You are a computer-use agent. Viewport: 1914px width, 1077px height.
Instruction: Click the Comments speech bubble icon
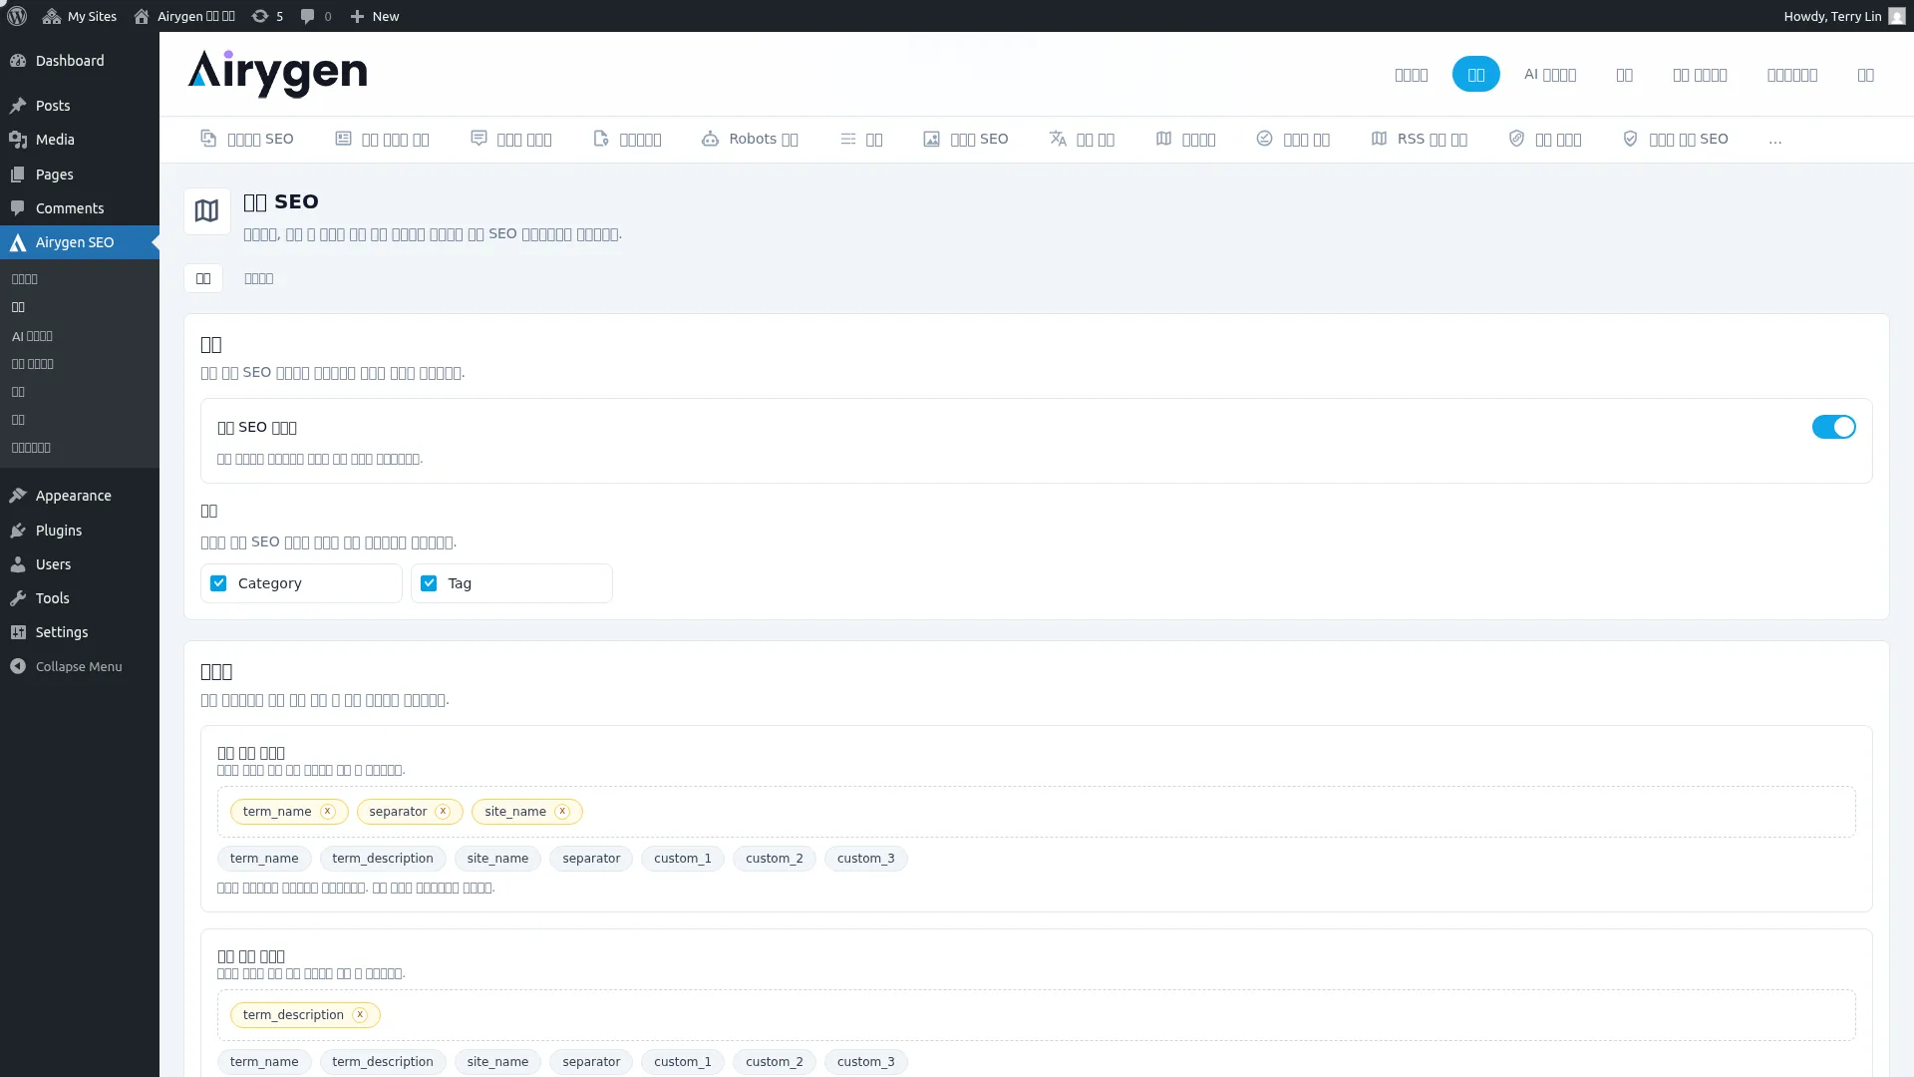(18, 208)
